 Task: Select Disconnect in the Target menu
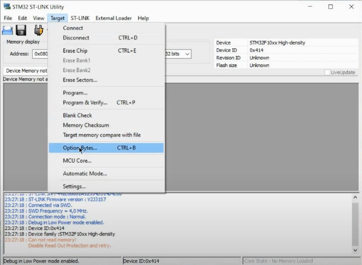[x=76, y=37]
